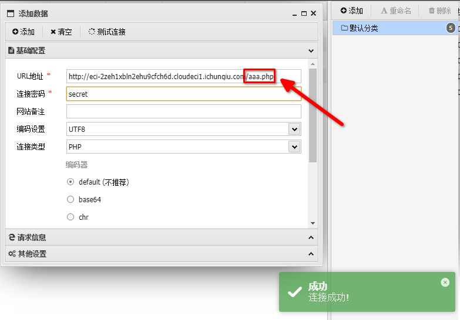Click the 清空 clear button

pyautogui.click(x=61, y=32)
